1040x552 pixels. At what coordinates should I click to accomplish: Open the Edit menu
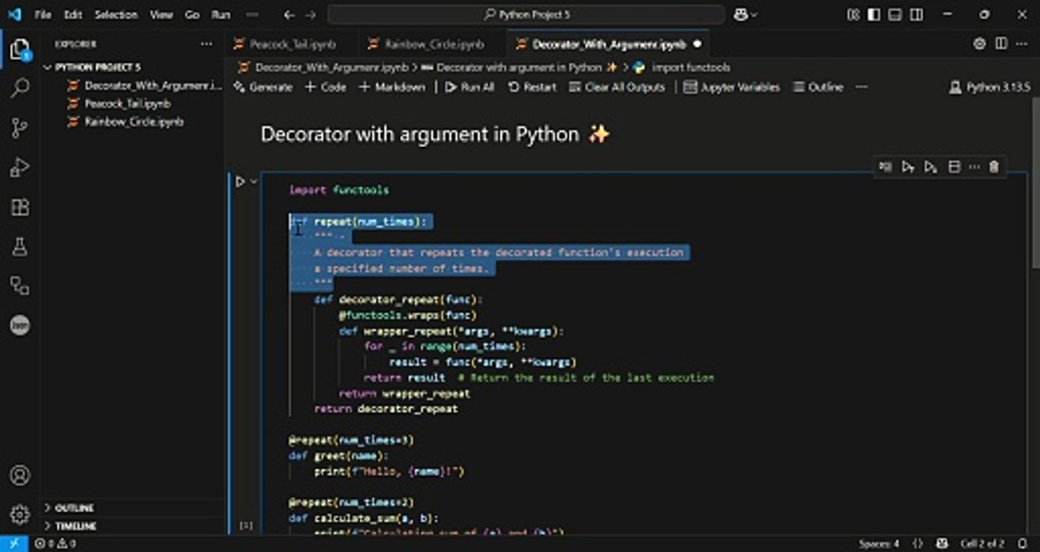tap(73, 15)
